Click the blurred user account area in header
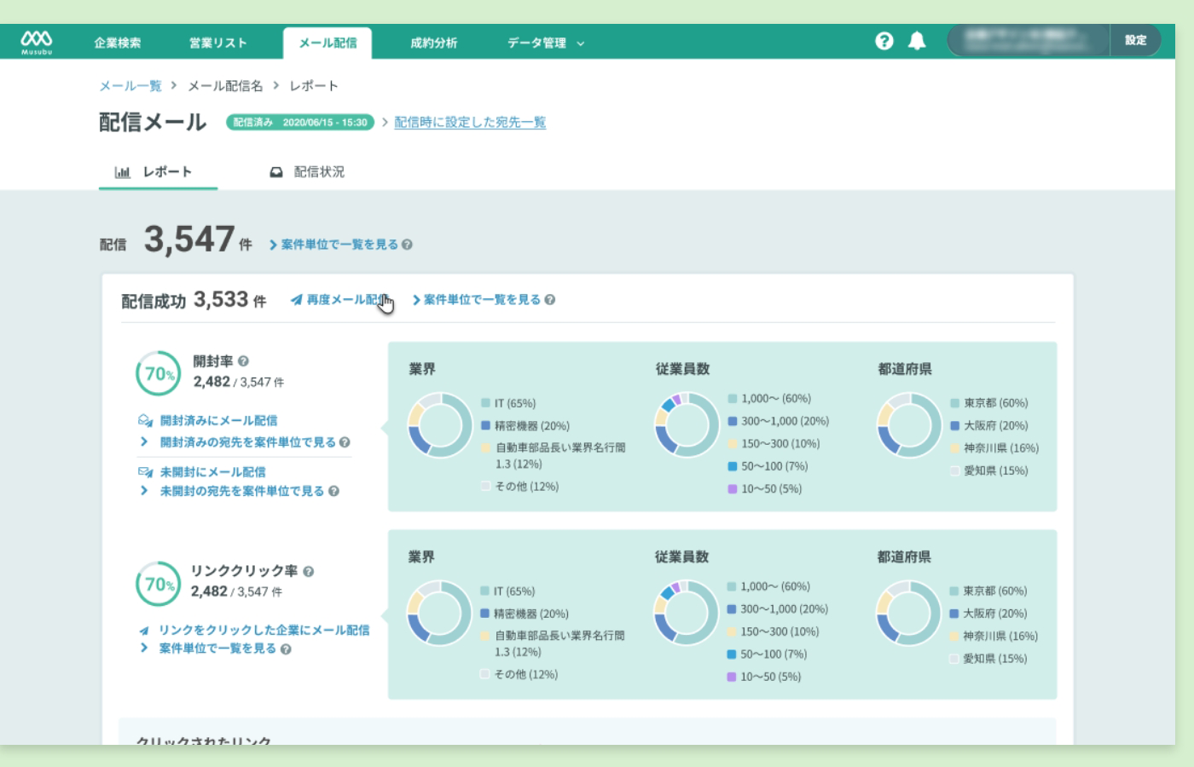 coord(1029,41)
